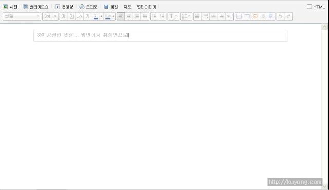This screenshot has width=329, height=190.
Task: Open the list style dropdown
Action: coord(186,16)
